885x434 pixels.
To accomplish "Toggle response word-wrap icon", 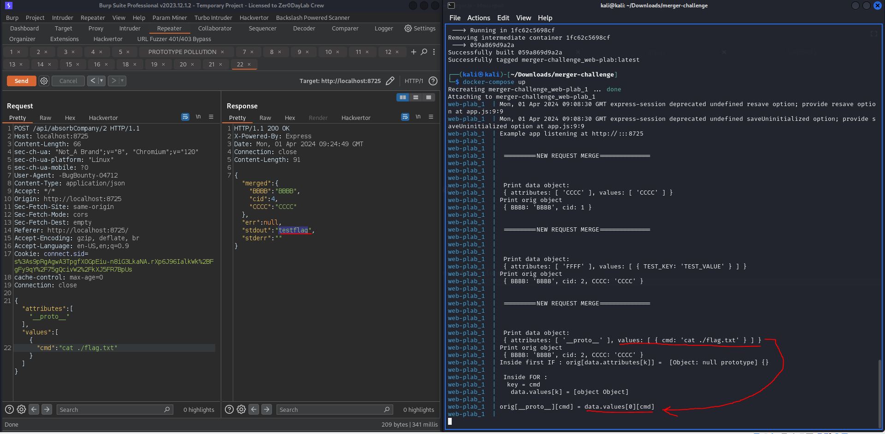I will pos(405,117).
